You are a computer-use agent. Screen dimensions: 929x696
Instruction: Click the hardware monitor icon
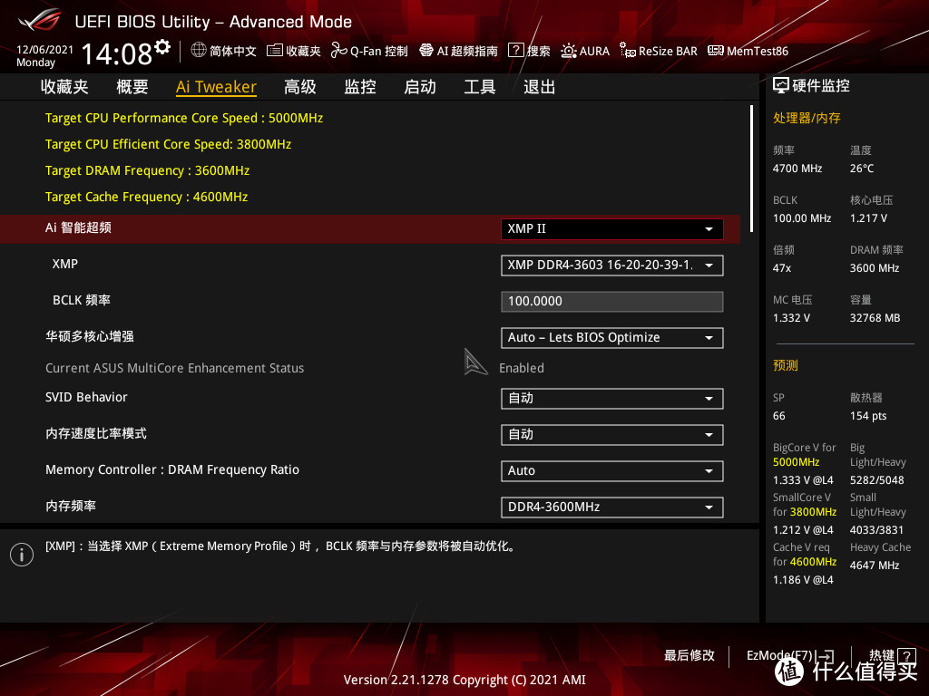coord(781,86)
